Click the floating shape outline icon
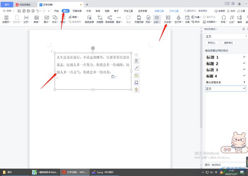248x176 pixels. 136,82
